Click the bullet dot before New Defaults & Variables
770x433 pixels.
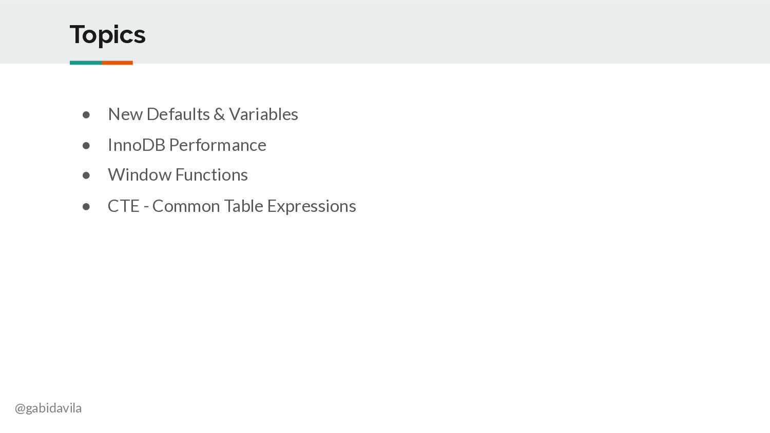click(x=86, y=115)
